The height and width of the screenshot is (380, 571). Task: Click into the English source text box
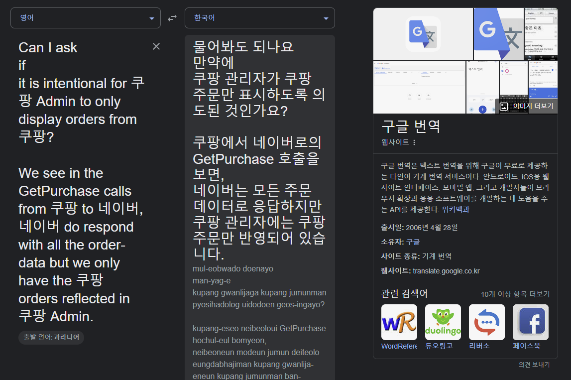tap(82, 182)
